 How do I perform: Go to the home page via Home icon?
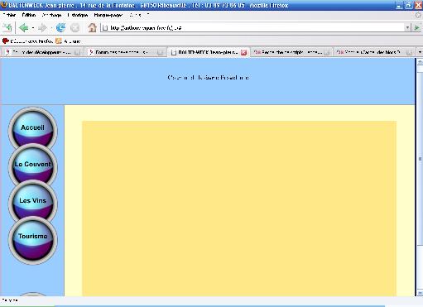92,27
